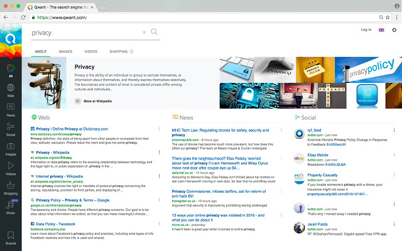
Task: Open Privacy Define at Dictionary.com result
Action: click(x=72, y=129)
